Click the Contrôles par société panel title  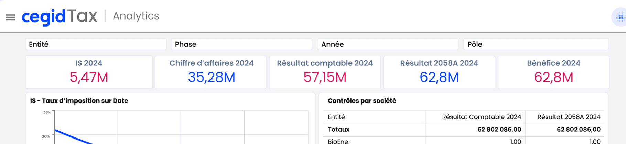(362, 101)
